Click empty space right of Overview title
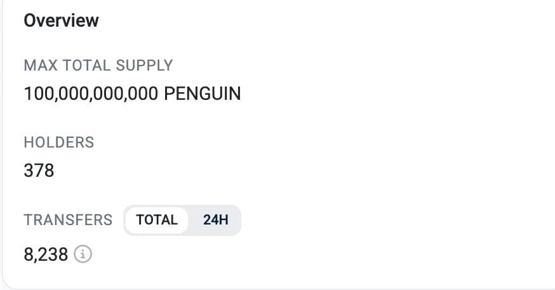The height and width of the screenshot is (290, 555). [318, 20]
